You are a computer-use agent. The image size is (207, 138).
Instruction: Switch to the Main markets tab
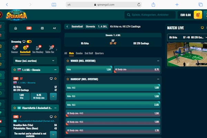tap(71, 53)
